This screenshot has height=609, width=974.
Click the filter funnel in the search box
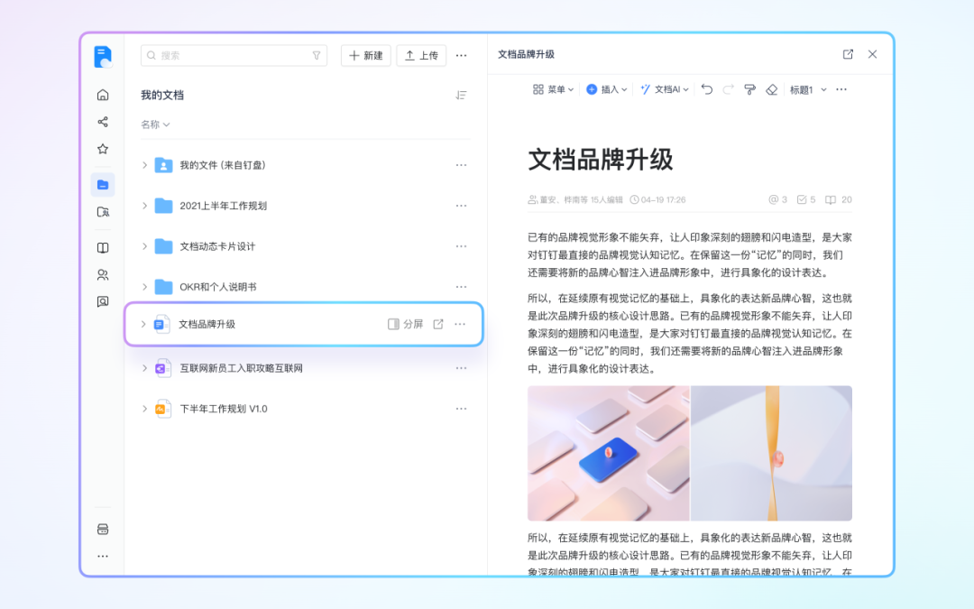click(317, 55)
